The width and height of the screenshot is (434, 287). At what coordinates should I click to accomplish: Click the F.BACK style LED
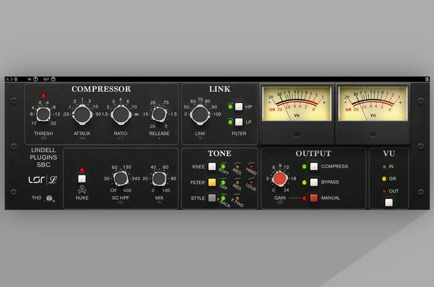tap(223, 198)
